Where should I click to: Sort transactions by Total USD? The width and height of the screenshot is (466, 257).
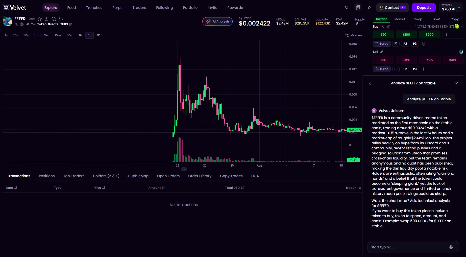pos(235,188)
